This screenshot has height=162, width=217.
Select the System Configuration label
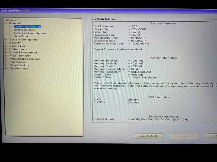point(24,39)
